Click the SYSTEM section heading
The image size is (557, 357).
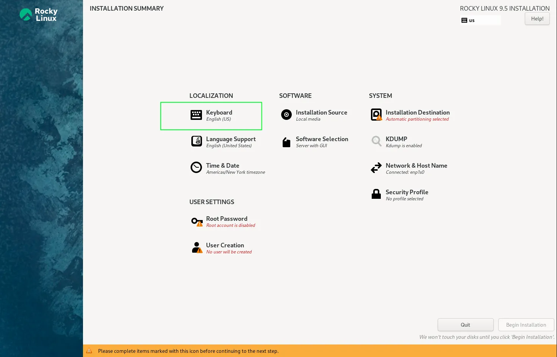click(x=380, y=96)
